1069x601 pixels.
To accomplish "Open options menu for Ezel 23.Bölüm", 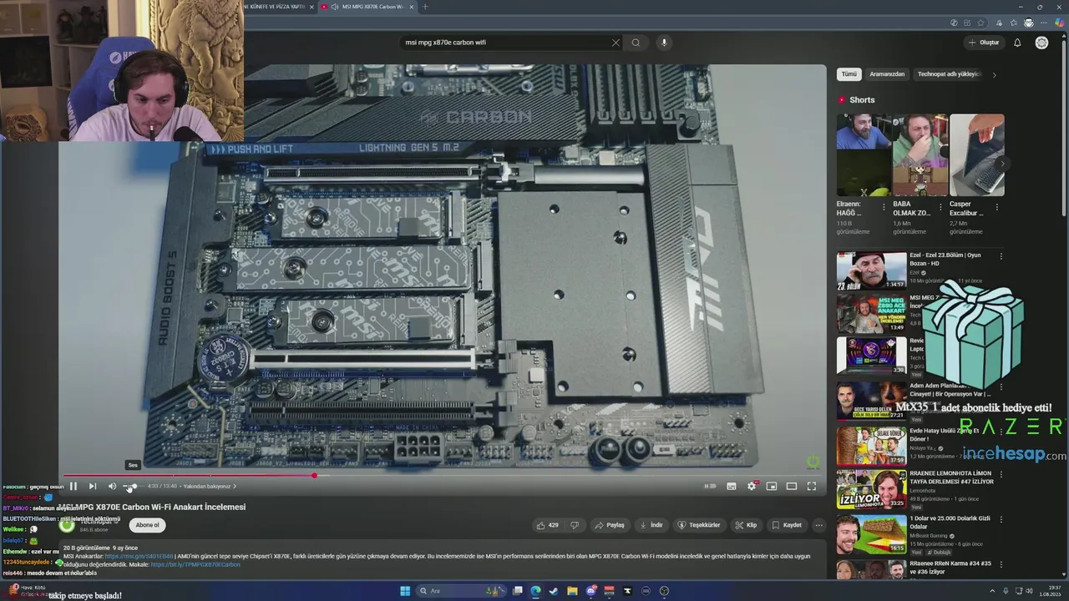I will [x=1001, y=256].
